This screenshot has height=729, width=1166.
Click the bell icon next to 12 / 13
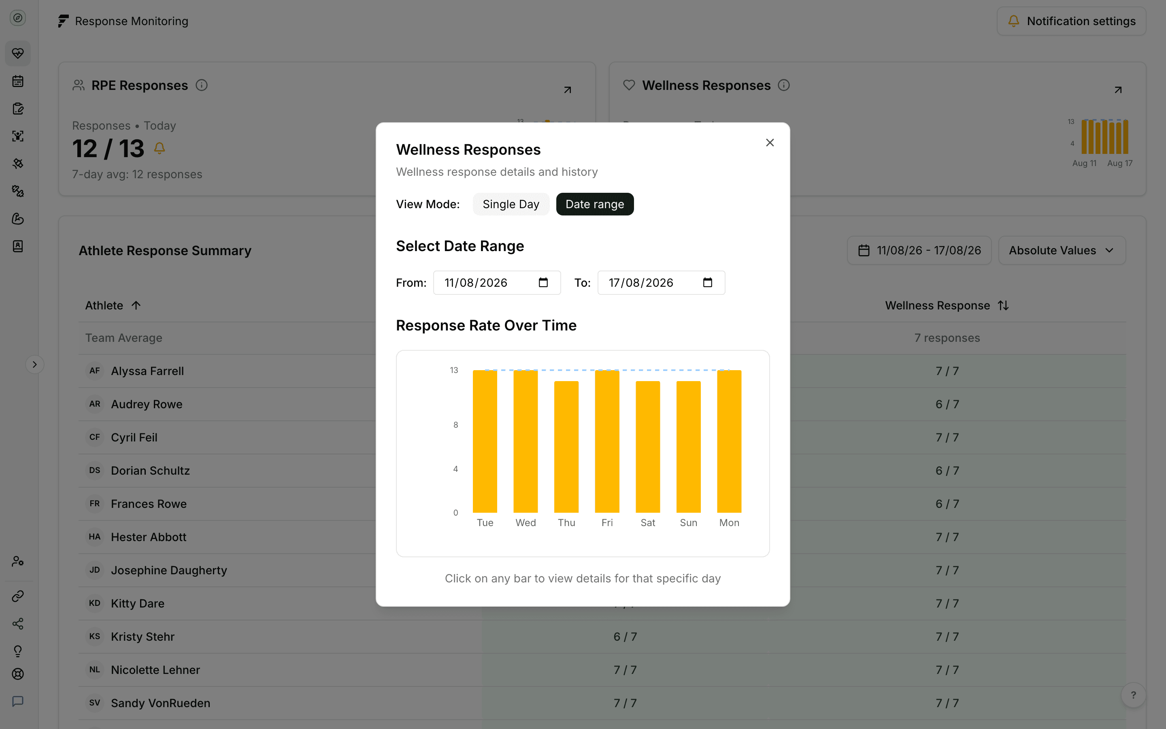[x=160, y=148]
